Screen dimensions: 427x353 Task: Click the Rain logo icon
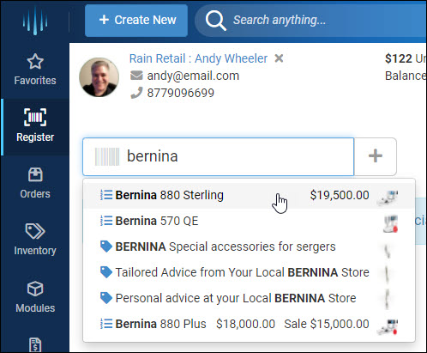click(35, 21)
